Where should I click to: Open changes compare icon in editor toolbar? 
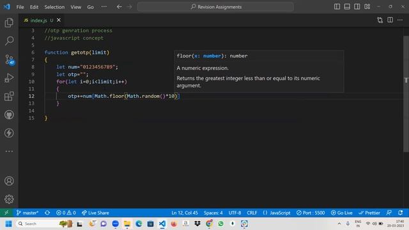[380, 20]
